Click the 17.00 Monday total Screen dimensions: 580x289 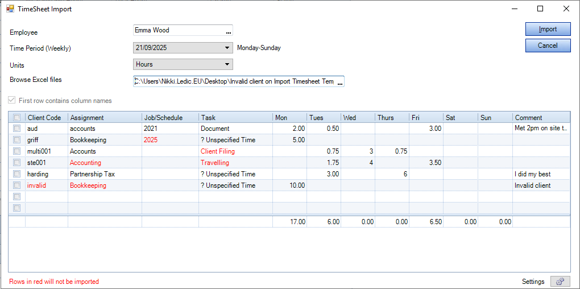click(x=289, y=222)
